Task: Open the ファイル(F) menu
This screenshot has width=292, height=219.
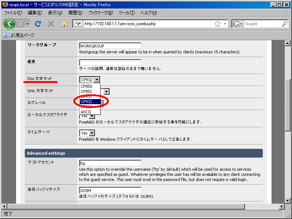Action: (13, 13)
